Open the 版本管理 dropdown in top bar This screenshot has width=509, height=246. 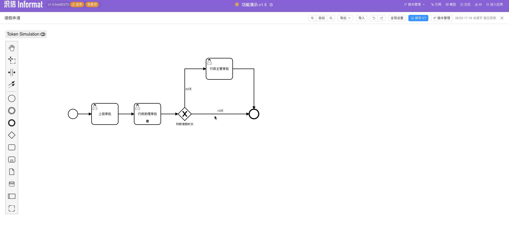[414, 5]
